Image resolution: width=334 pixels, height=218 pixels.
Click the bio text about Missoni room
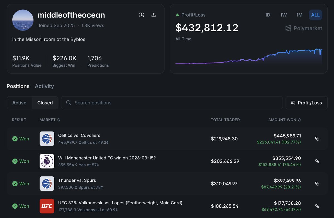click(49, 39)
